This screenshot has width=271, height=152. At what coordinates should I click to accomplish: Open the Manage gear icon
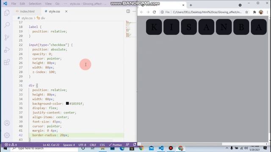tap(7, 135)
